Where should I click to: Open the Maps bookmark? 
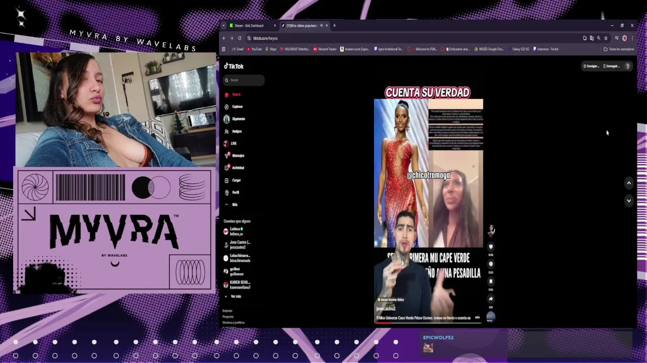point(271,49)
